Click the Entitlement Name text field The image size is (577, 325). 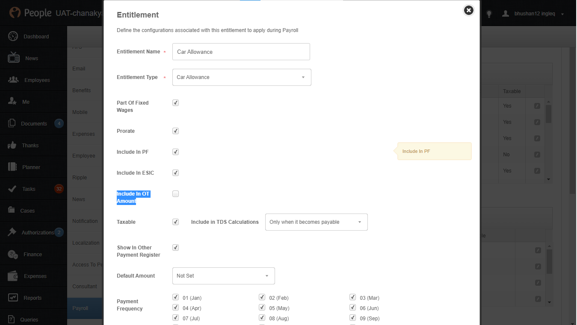241,52
